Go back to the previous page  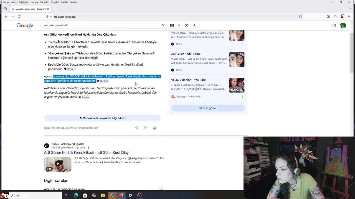[6, 17]
